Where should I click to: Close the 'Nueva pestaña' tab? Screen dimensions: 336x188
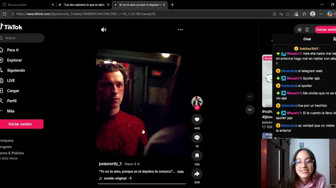[53, 5]
